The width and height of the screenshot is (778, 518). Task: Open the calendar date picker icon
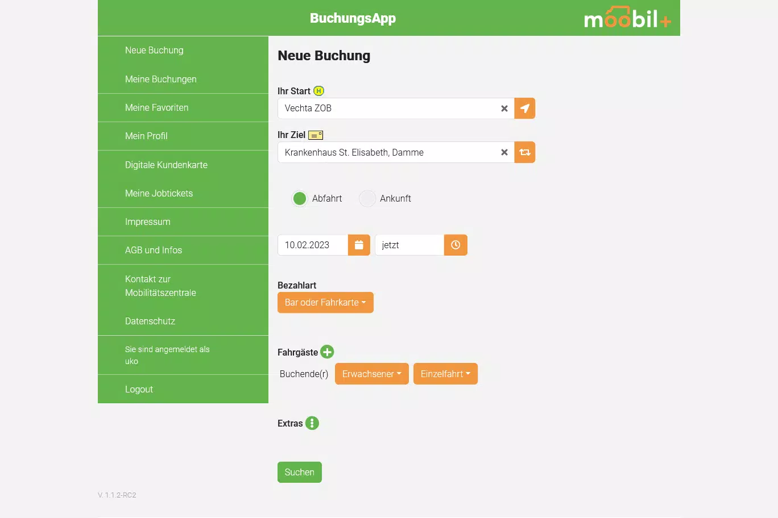pyautogui.click(x=359, y=245)
